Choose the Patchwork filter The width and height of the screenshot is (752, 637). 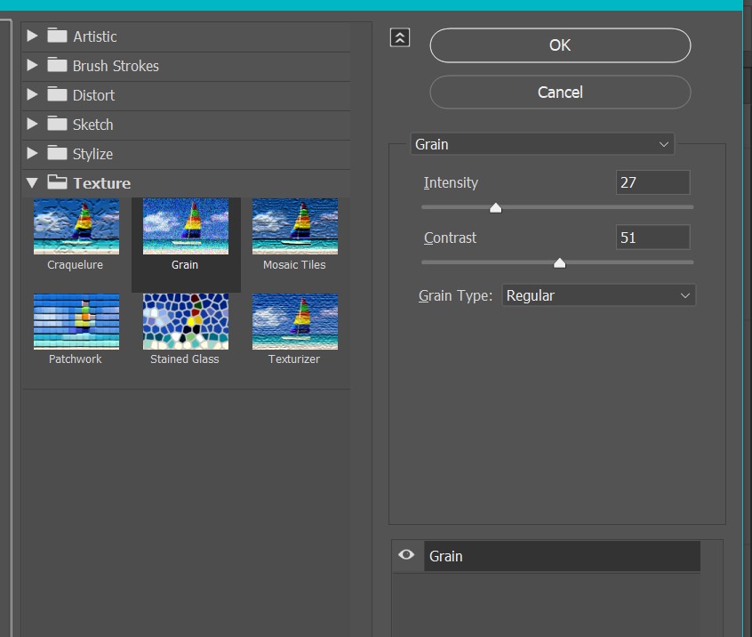pos(76,320)
